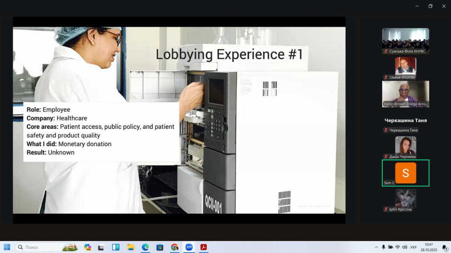Screen dimensions: 451x253
Task: Restore down the Zoom meeting window
Action: (x=430, y=6)
